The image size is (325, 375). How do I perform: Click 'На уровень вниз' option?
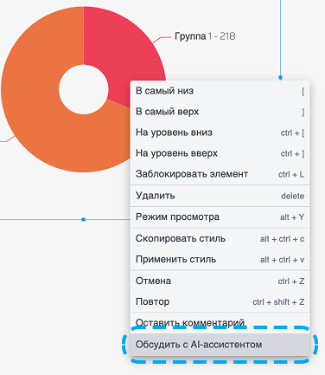coord(220,133)
